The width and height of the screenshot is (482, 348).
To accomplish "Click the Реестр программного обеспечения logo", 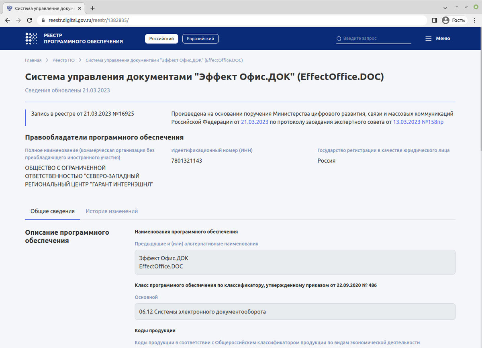I will click(x=74, y=39).
